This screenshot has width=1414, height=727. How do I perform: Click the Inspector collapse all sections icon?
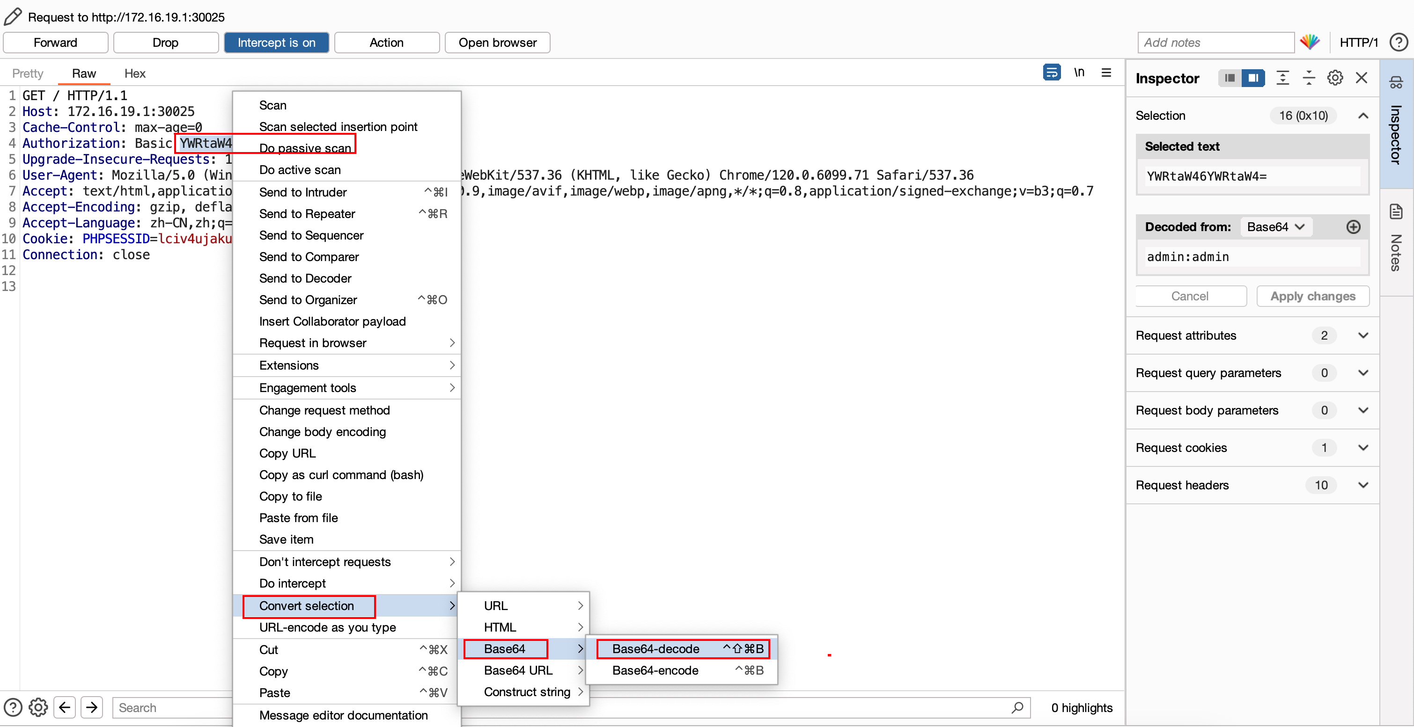tap(1309, 78)
